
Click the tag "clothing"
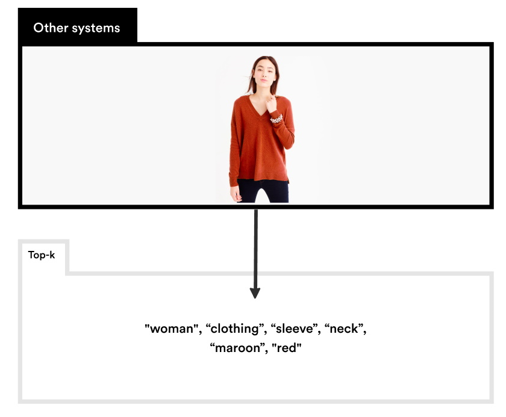pyautogui.click(x=234, y=329)
